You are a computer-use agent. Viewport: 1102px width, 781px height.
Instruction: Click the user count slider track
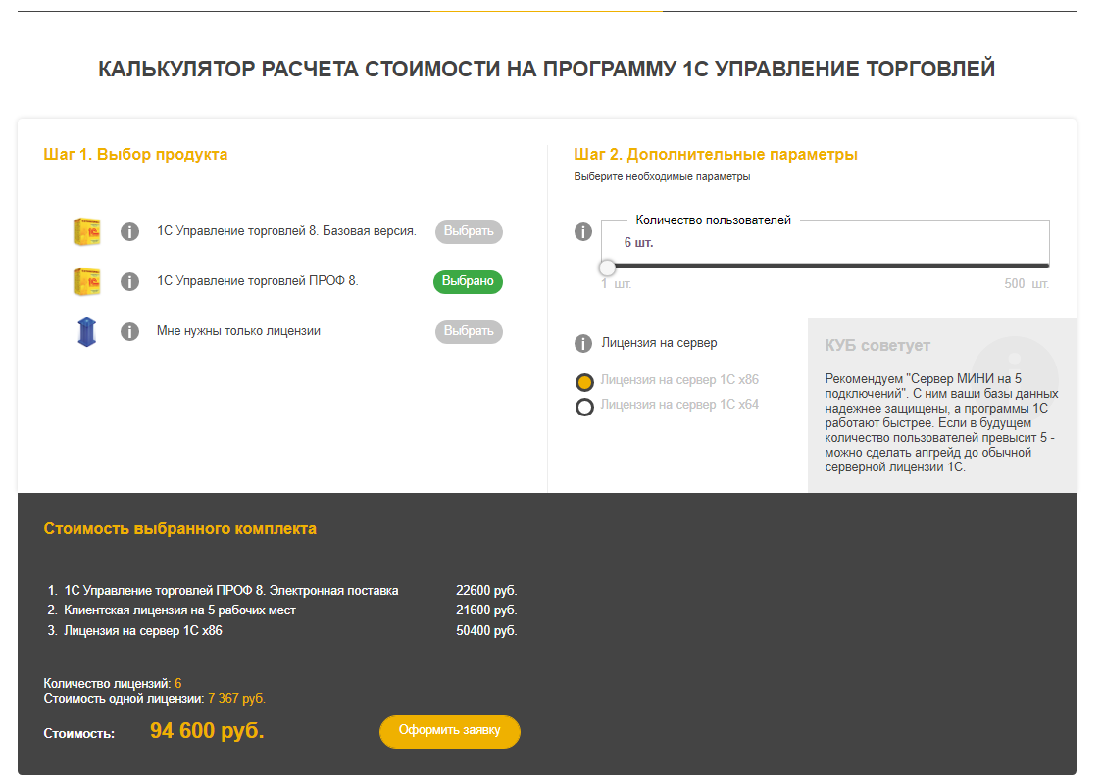826,266
